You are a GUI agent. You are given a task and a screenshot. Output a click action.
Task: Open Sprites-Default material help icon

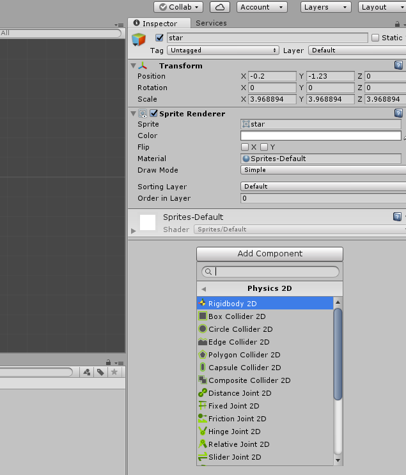(397, 217)
